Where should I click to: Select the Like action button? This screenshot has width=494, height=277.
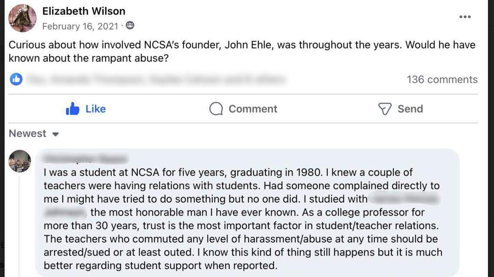pyautogui.click(x=86, y=108)
